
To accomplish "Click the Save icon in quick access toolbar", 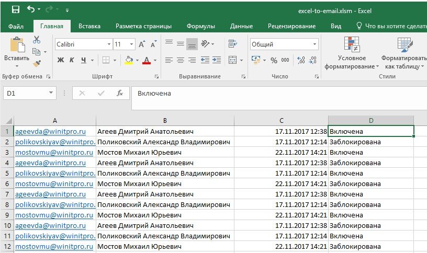I will [16, 10].
